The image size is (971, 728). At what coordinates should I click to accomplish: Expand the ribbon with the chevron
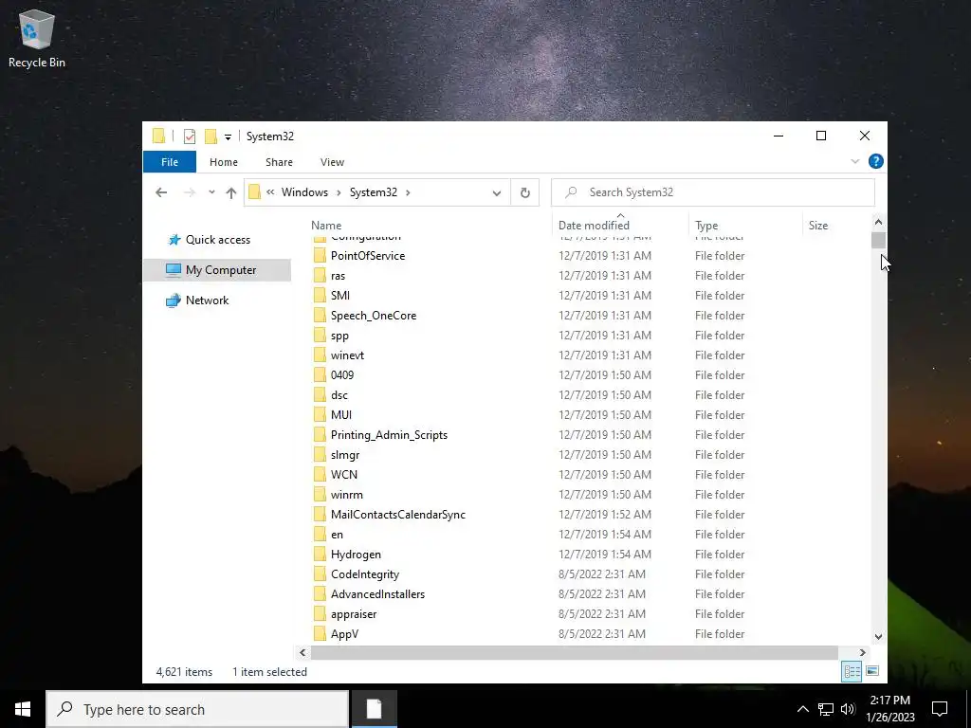coord(855,161)
